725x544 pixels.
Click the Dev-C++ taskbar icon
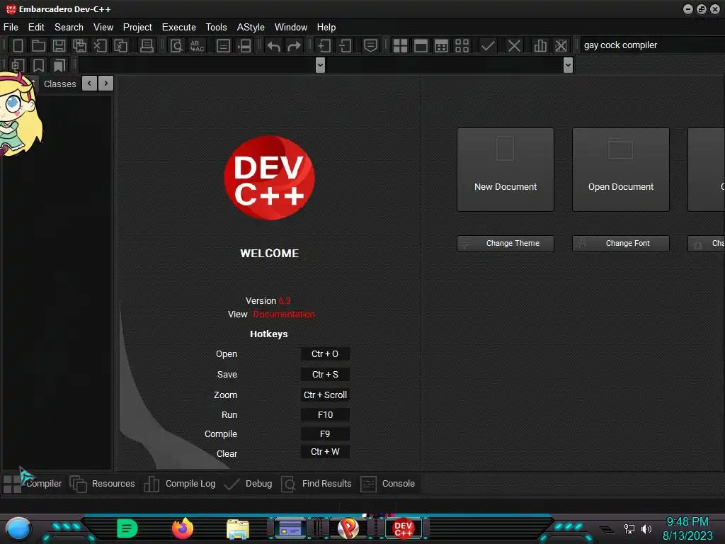pos(403,528)
